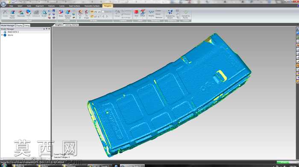The image size is (299, 167).
Task: Click the Current Triangles status text
Action: (64, 154)
